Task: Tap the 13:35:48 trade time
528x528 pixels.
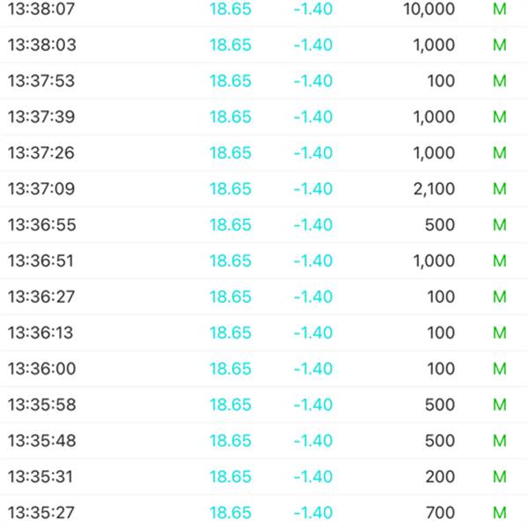Action: point(41,441)
